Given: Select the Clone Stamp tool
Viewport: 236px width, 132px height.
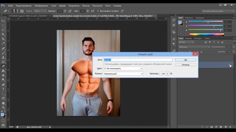Looking at the screenshot, I should [3, 57].
